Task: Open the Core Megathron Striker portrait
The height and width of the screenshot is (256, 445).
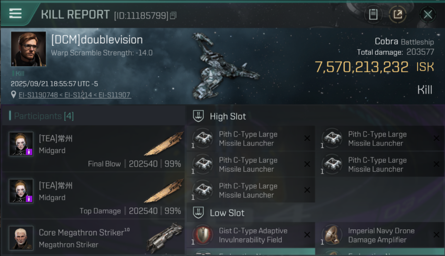Action: coord(21,238)
